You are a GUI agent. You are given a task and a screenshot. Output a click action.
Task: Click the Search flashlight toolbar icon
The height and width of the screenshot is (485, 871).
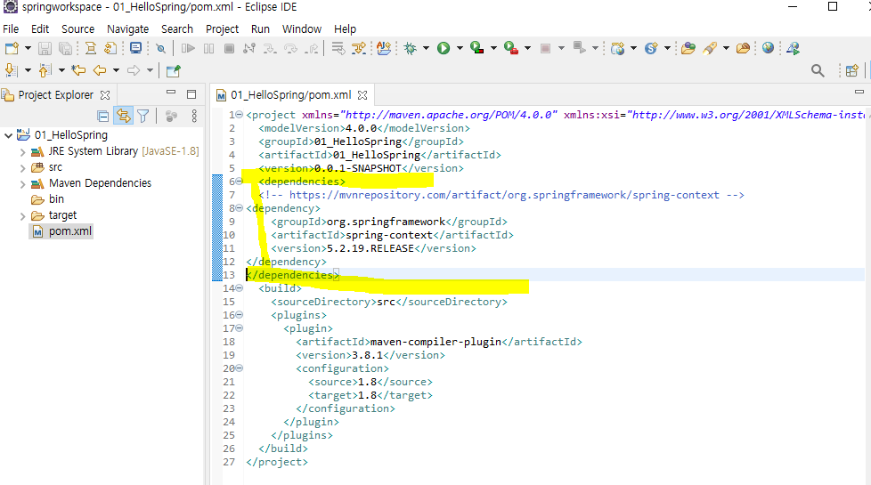[x=709, y=48]
